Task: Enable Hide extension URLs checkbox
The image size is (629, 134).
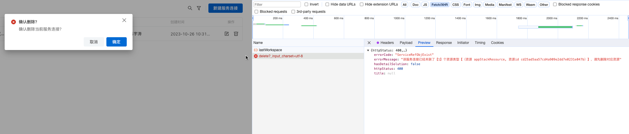Action: [x=362, y=4]
